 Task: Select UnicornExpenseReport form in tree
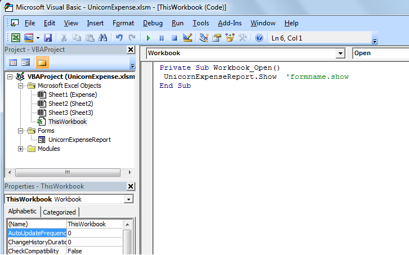click(79, 140)
